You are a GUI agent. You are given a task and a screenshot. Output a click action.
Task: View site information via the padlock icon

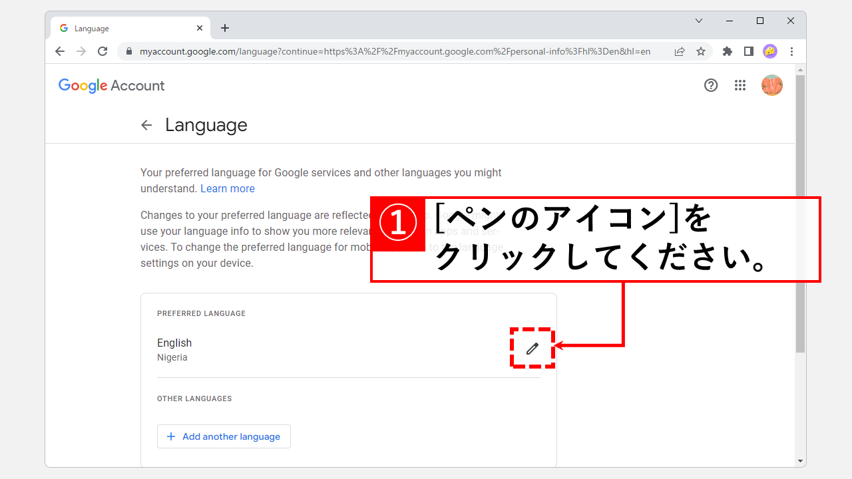coord(129,51)
